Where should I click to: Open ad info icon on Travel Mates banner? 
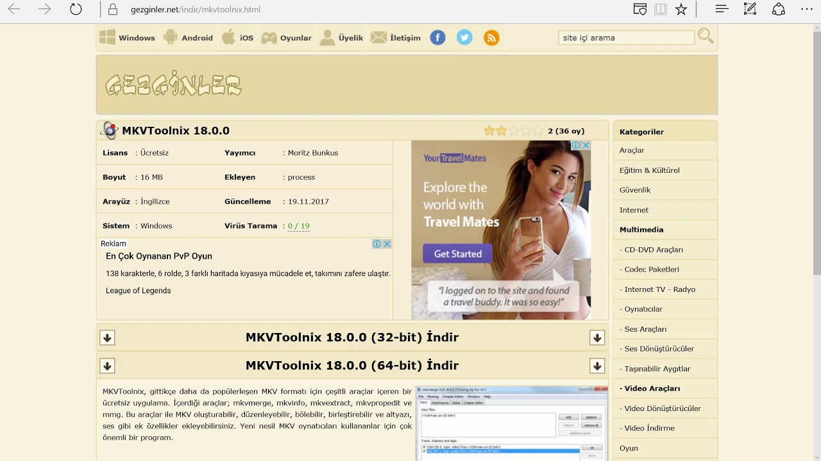pyautogui.click(x=576, y=145)
